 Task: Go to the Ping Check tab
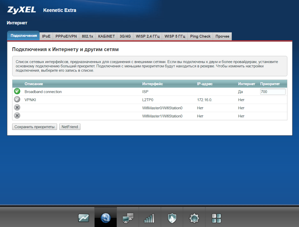click(x=200, y=36)
